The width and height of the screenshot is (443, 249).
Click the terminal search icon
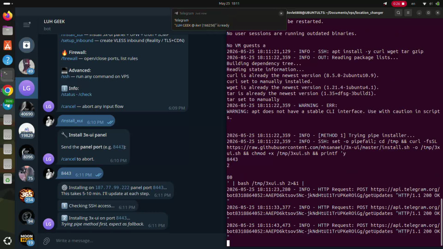[398, 13]
